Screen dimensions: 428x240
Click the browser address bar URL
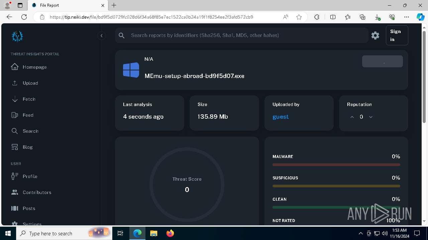(x=151, y=17)
